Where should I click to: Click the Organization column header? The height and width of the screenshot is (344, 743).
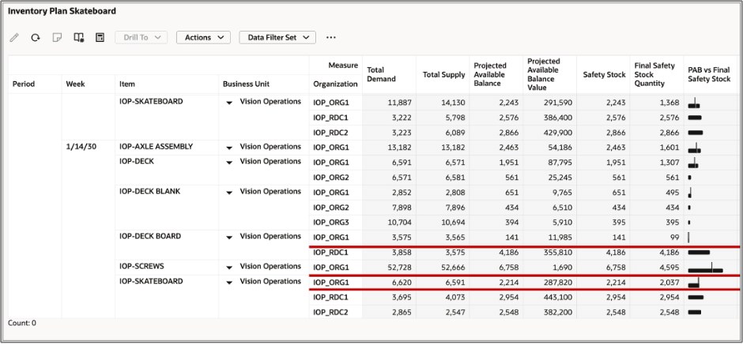(x=335, y=84)
